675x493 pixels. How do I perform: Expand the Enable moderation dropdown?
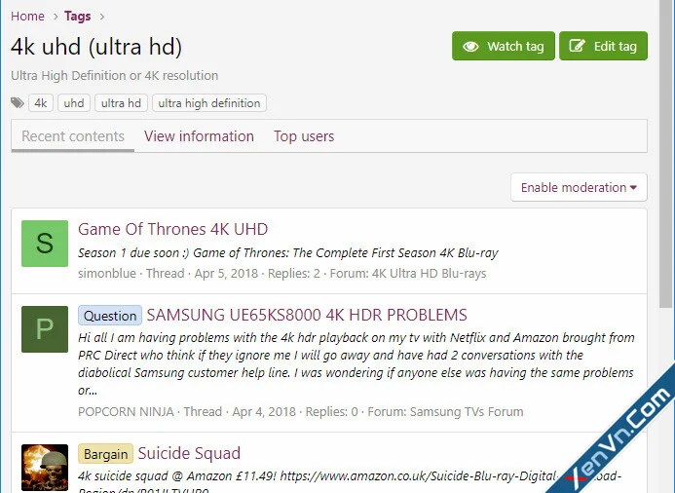[x=579, y=187]
